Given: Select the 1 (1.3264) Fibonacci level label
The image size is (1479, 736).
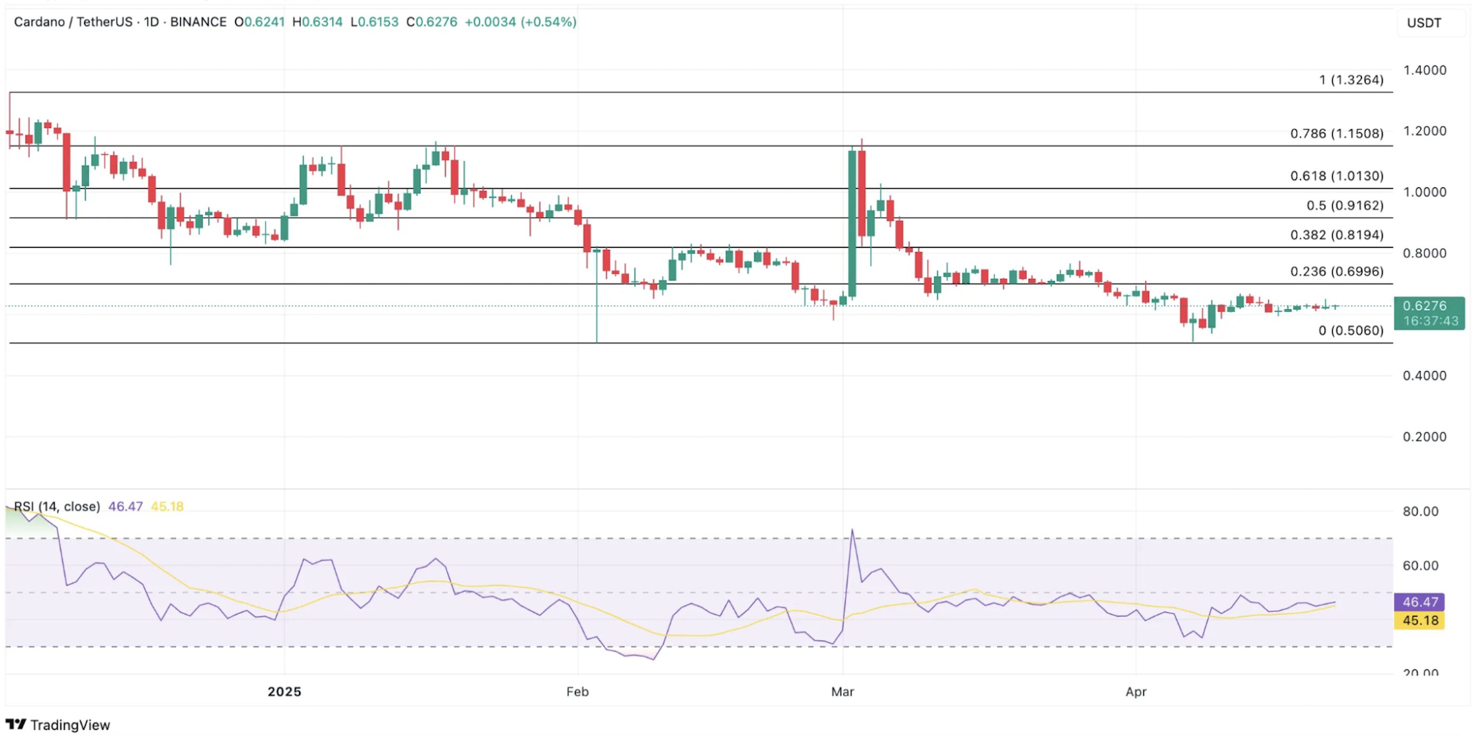Looking at the screenshot, I should [1351, 80].
